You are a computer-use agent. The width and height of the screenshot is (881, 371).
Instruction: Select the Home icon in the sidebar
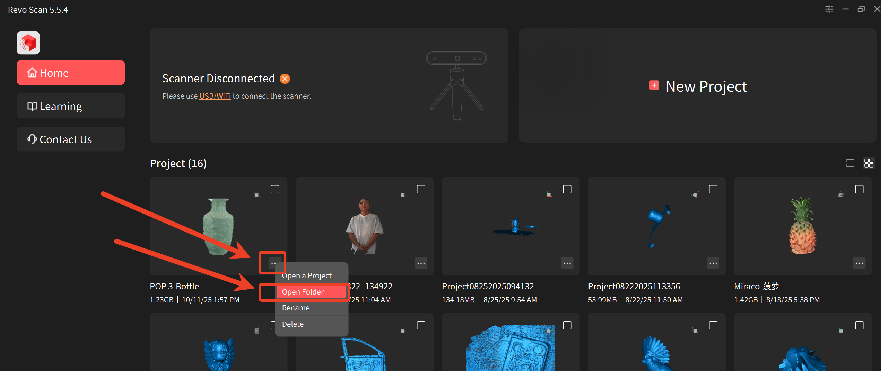click(x=32, y=73)
